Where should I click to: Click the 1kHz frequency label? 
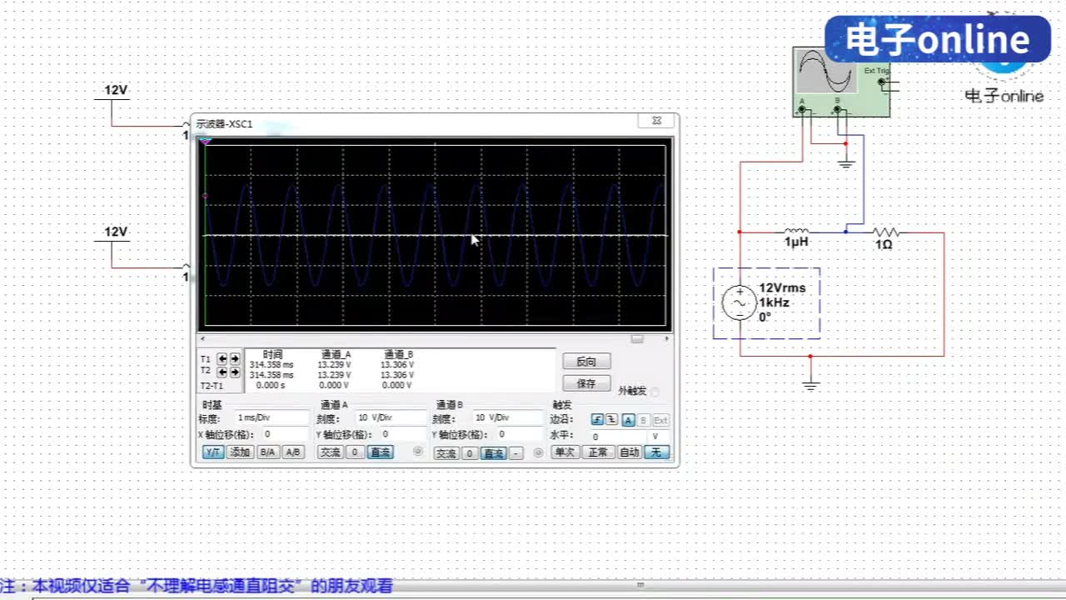pyautogui.click(x=774, y=302)
